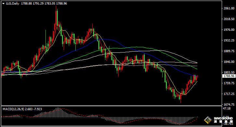This screenshot has width=236, height=127.
Task: Click the 1932.25 price scale label
Action: coord(229,40)
